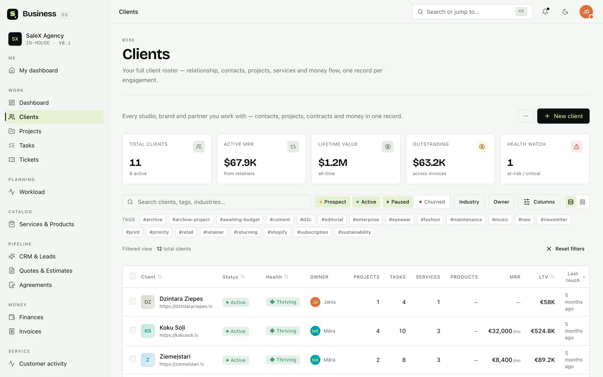Sort the table by Health column
Viewport: 603px width, 377px height.
[x=277, y=277]
